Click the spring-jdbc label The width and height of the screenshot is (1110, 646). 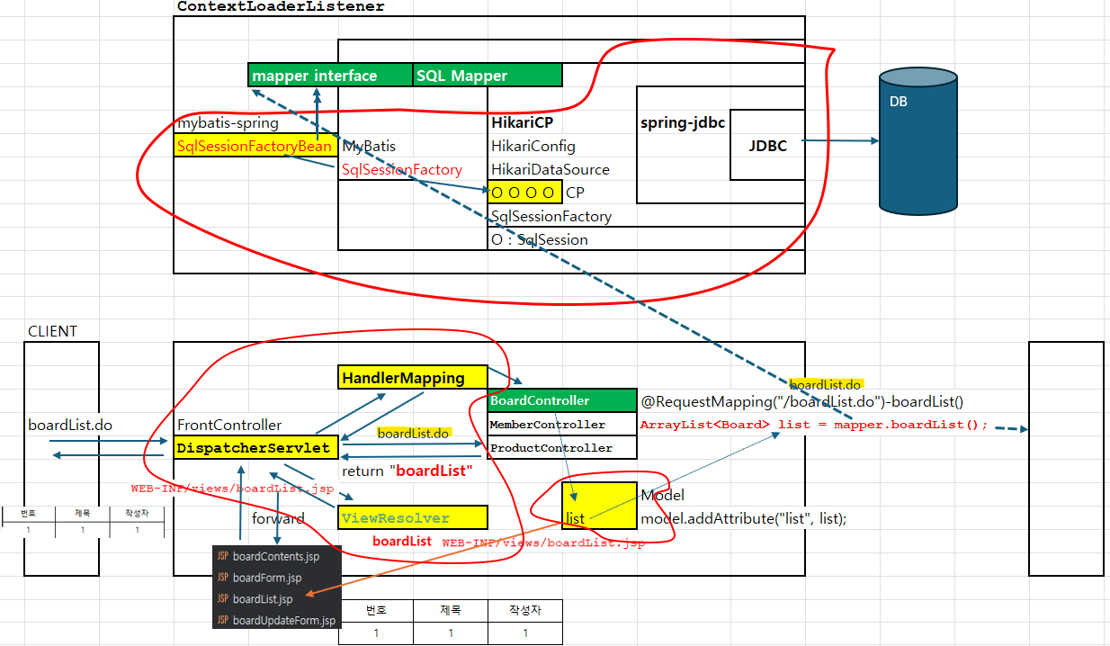coord(683,121)
